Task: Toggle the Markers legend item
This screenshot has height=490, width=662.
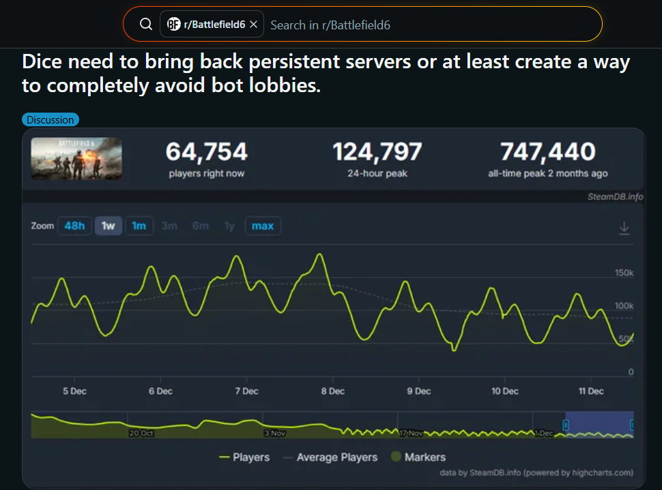Action: pos(418,457)
